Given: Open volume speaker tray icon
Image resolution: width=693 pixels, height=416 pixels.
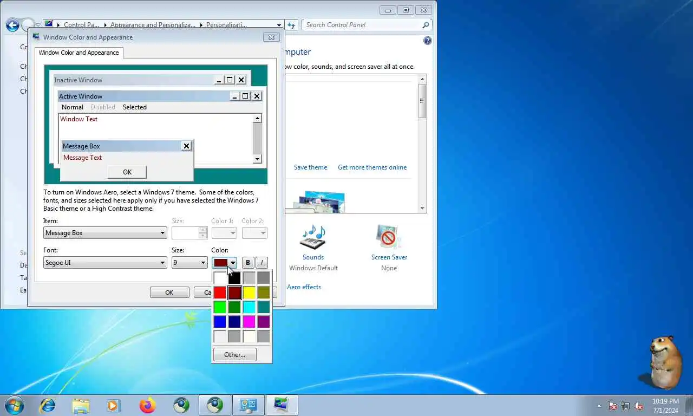Looking at the screenshot, I should click(638, 406).
